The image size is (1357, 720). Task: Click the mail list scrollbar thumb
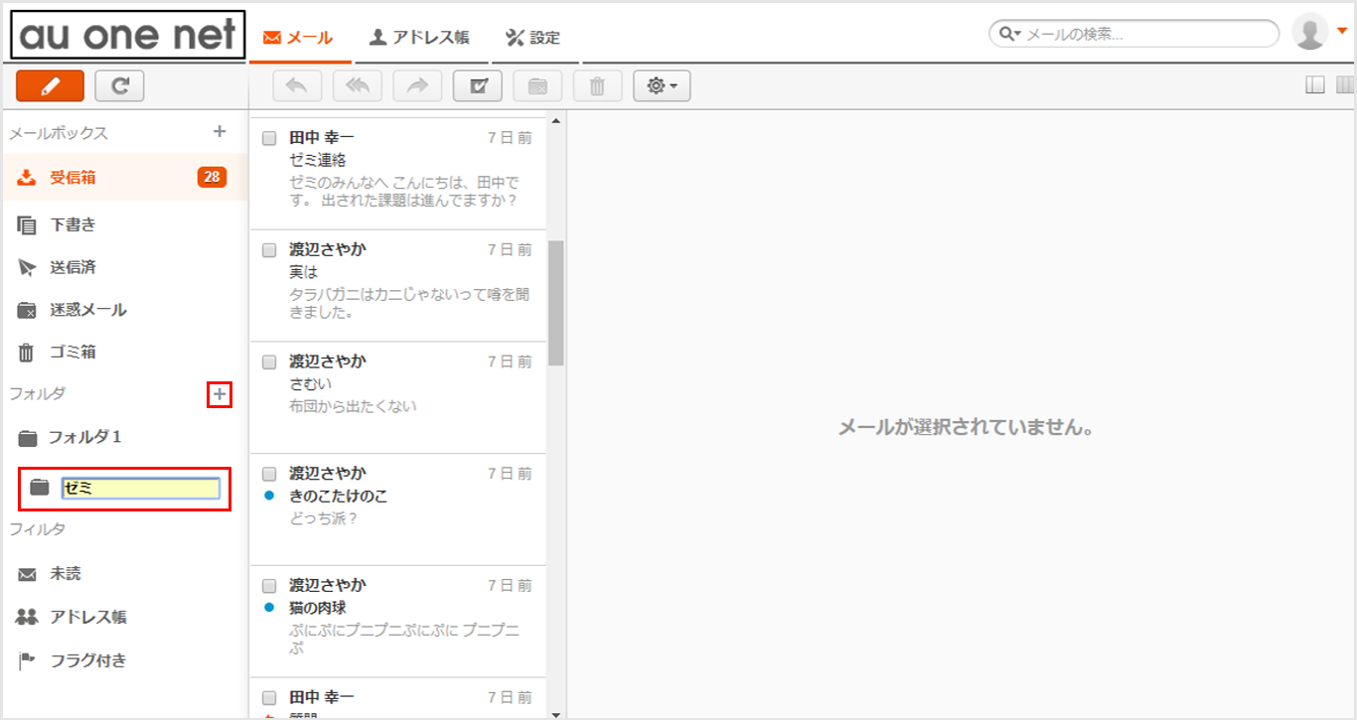coord(555,302)
